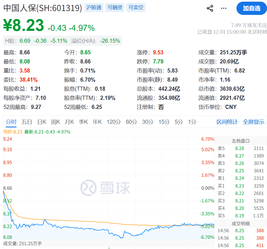267x249 pixels.
Task: Select the 月K timeframe
Action: 70,122
